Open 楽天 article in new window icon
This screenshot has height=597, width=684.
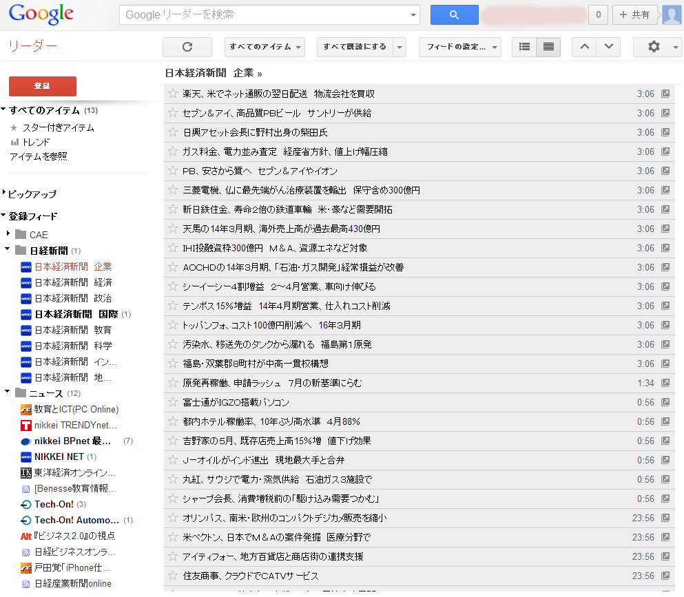pos(665,94)
